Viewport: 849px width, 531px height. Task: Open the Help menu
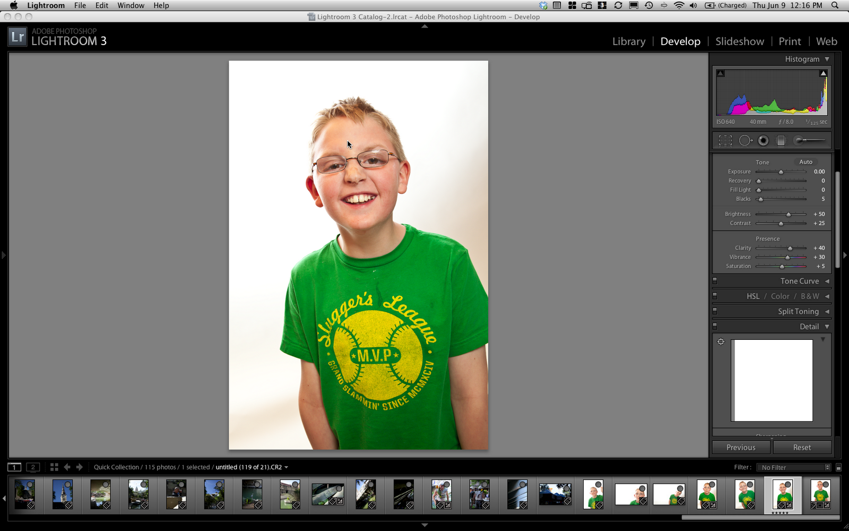click(x=161, y=5)
